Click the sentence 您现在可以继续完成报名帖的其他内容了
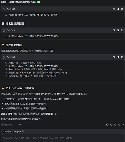Viewport: 125px width, 142px height. point(21,119)
